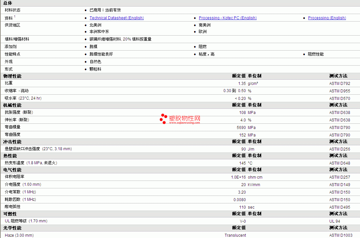Click the 物理性能 section header
This screenshot has height=238, width=360.
click(x=12, y=76)
